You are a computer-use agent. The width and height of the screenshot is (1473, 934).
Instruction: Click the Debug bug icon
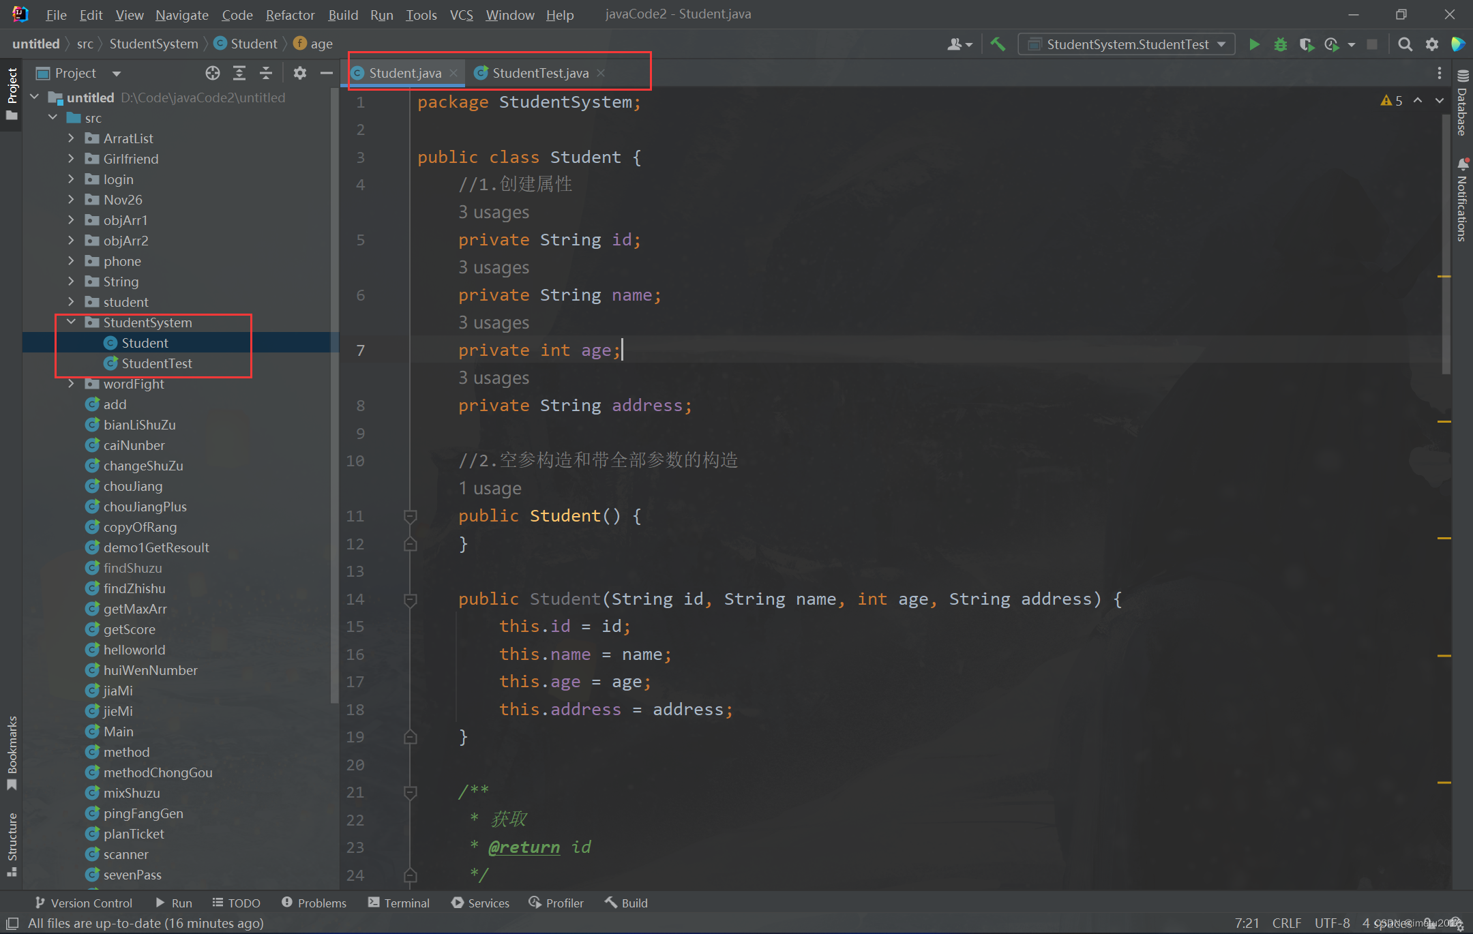click(1280, 44)
